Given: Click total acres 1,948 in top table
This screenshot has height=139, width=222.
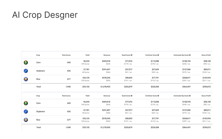Looking at the screenshot, I should pos(68,87).
